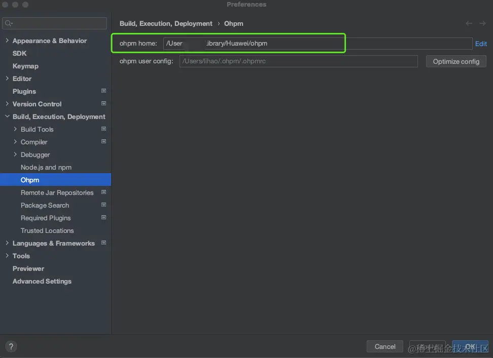Open Advanced Settings page

42,281
